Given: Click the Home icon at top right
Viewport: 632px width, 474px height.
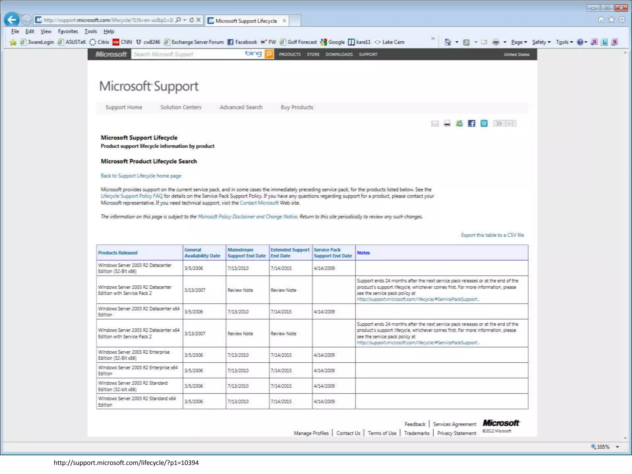Looking at the screenshot, I should (601, 20).
